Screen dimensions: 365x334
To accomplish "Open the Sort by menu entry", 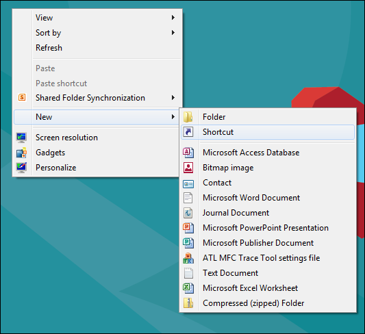I will pos(97,33).
